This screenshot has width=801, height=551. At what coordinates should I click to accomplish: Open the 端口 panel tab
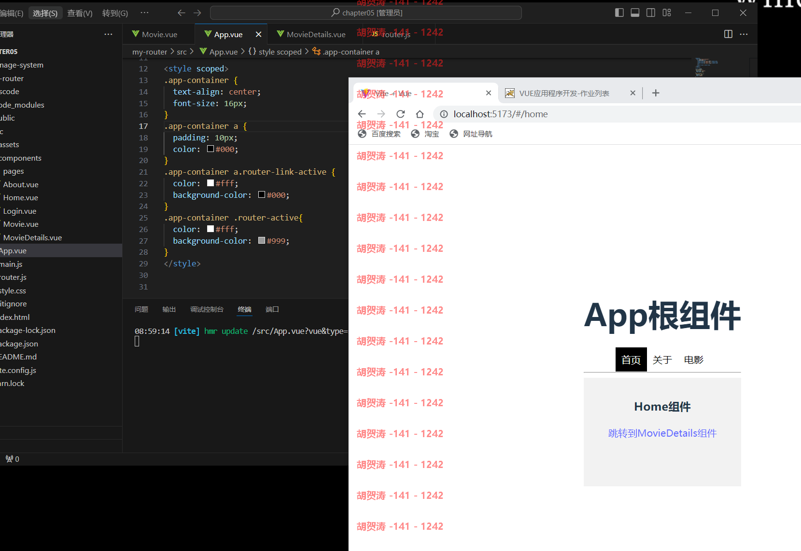(272, 309)
